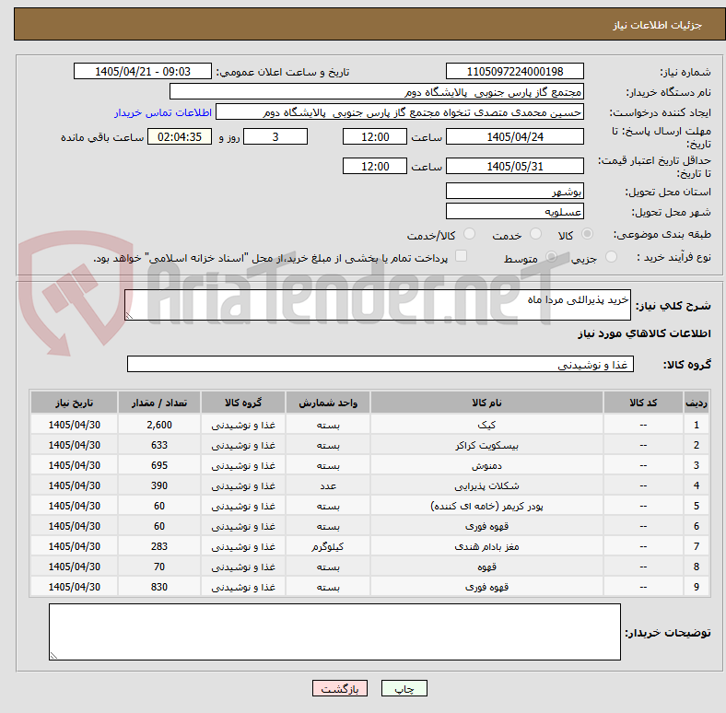The height and width of the screenshot is (713, 726).
Task: Click the remaining time field 02:04:35
Action: 180,136
